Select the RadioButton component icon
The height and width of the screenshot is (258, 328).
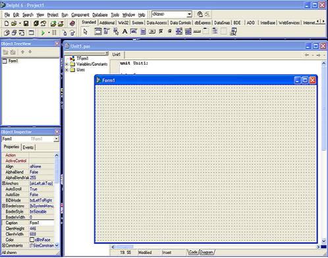[170, 32]
